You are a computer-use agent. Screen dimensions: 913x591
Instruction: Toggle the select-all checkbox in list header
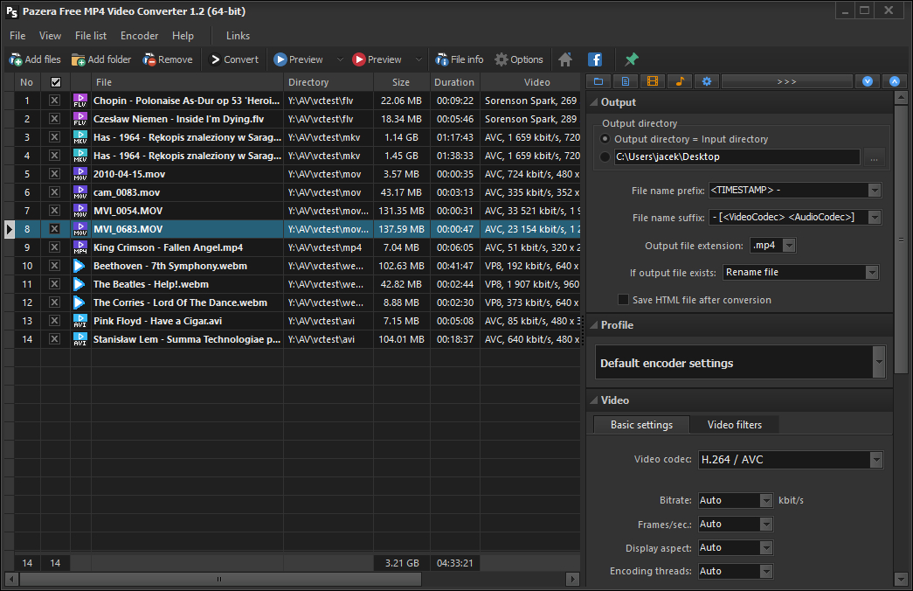coord(56,82)
